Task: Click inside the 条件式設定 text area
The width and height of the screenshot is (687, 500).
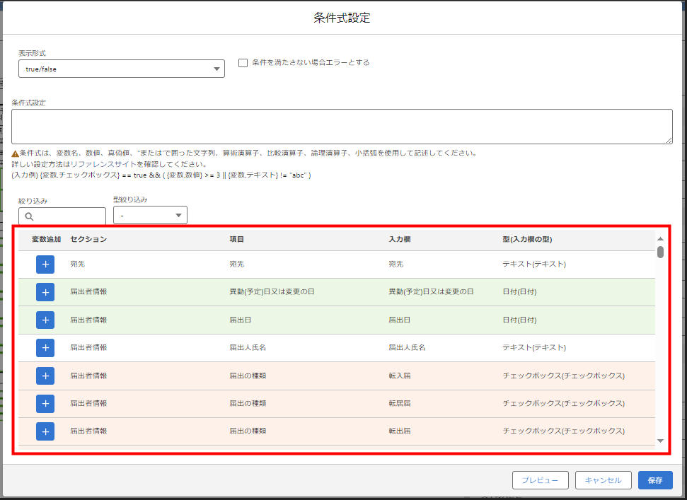Action: click(342, 126)
